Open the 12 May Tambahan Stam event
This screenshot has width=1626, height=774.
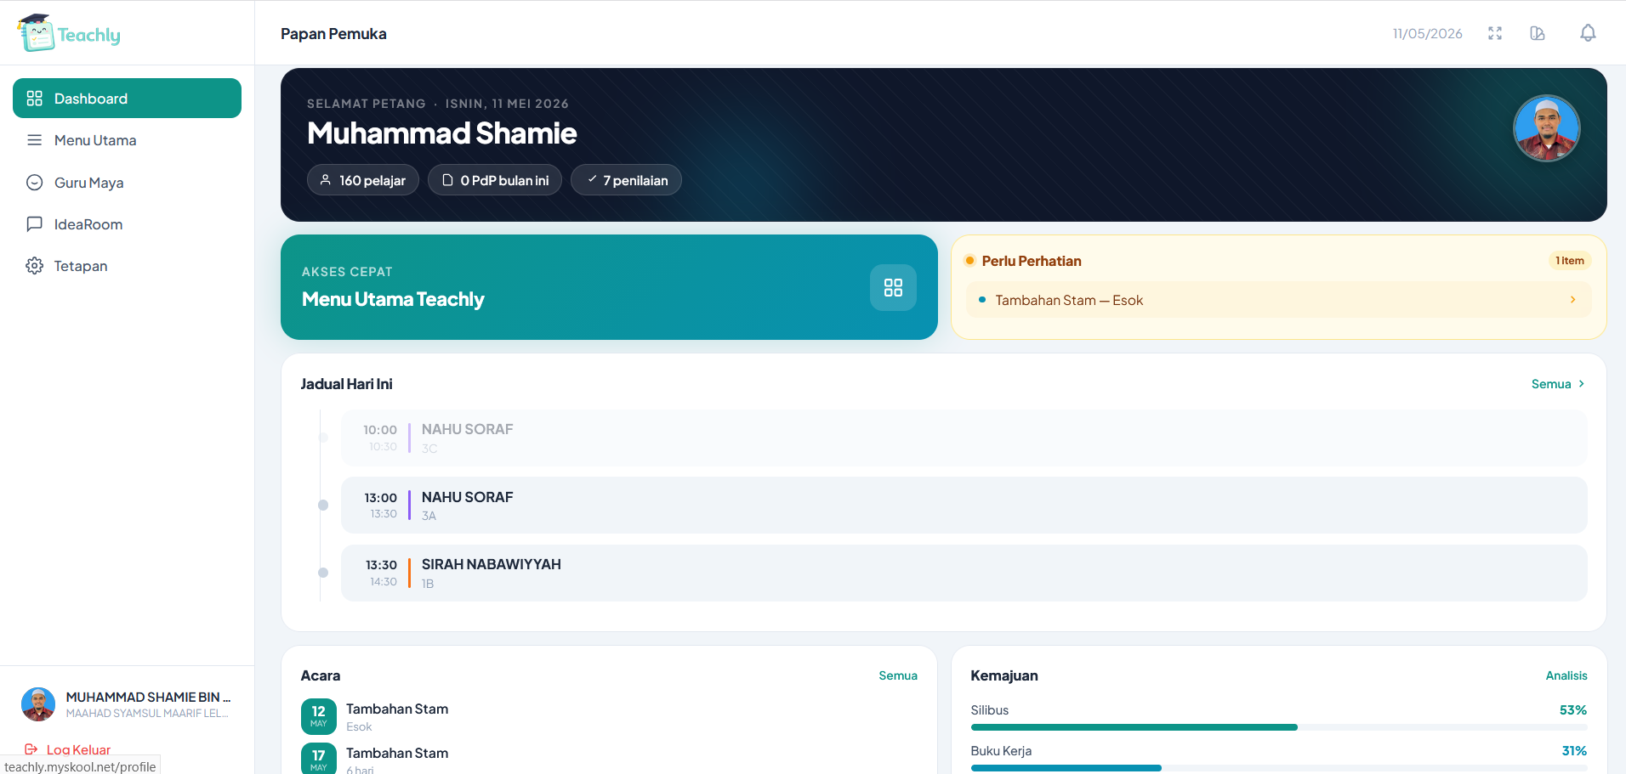[609, 717]
